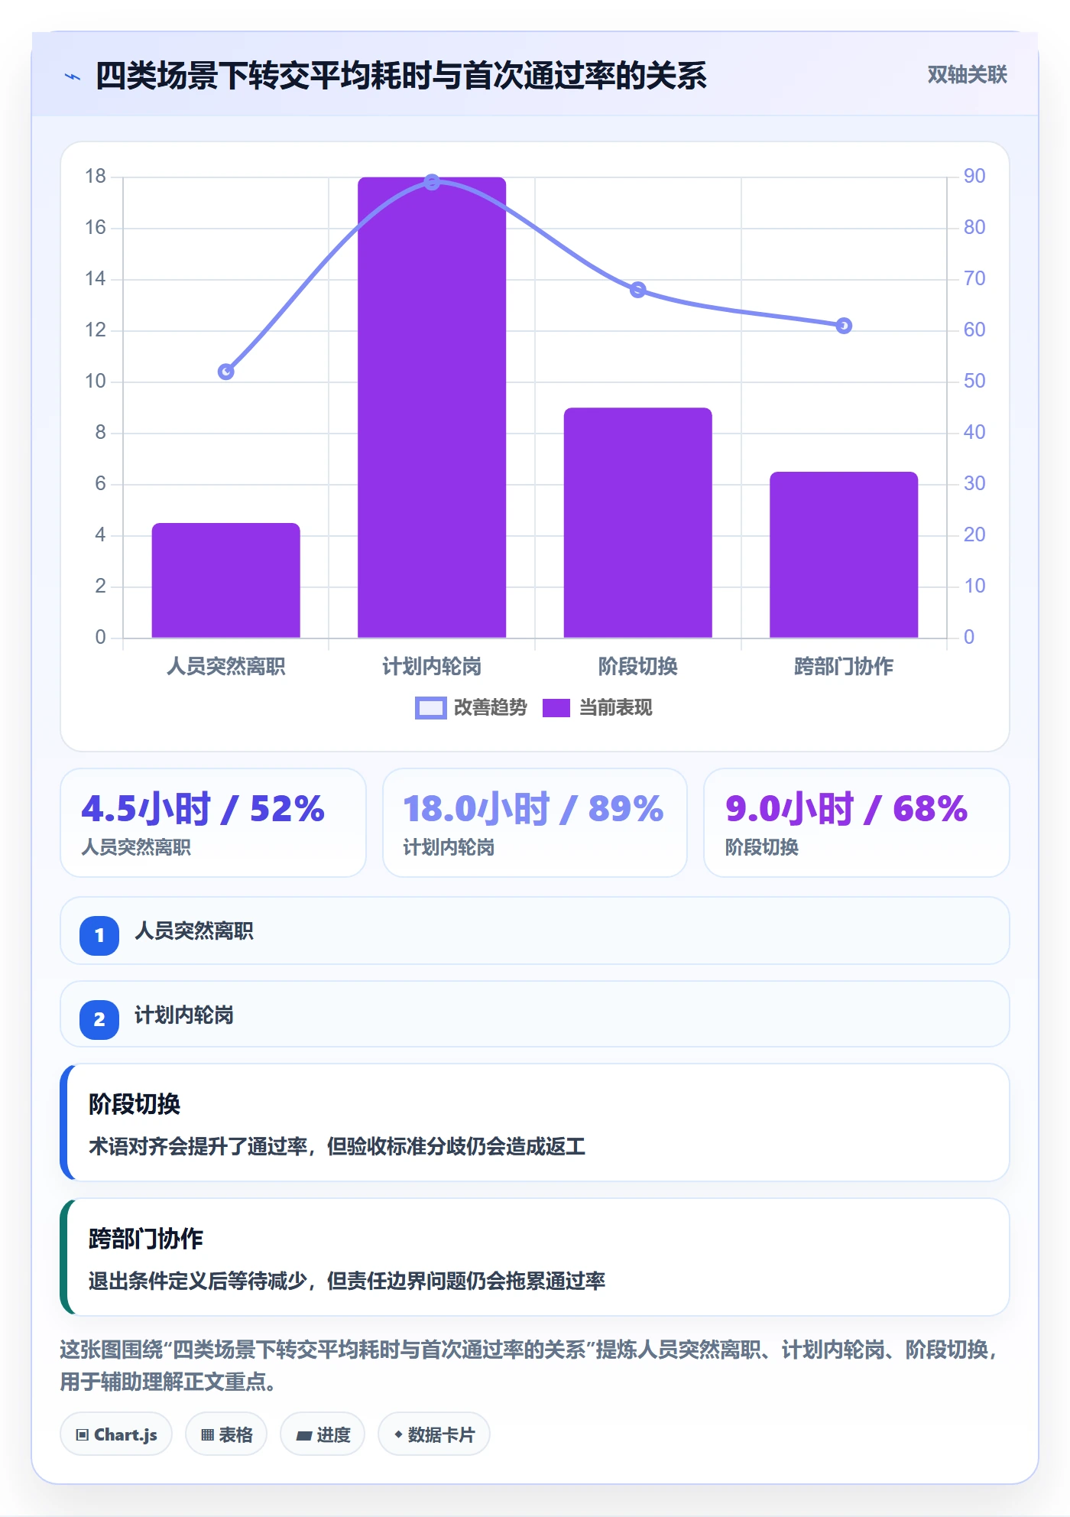The width and height of the screenshot is (1070, 1517).
Task: Click the 阶段切换 note card heading
Action: click(x=135, y=1104)
